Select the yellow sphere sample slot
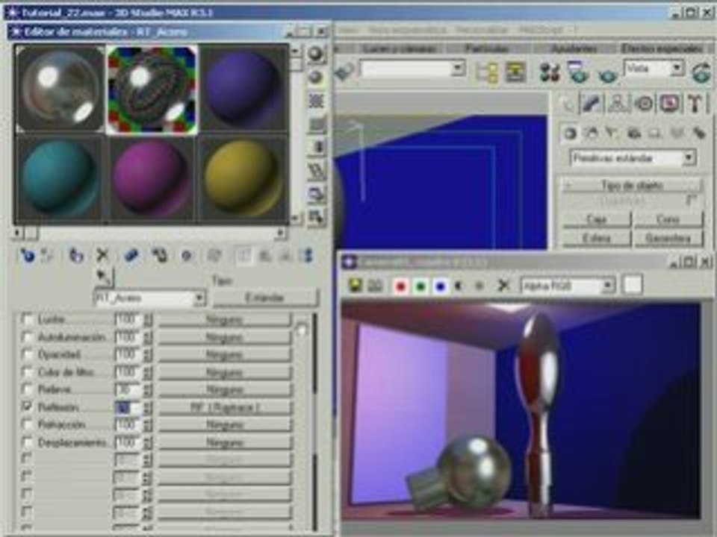 coord(242,178)
